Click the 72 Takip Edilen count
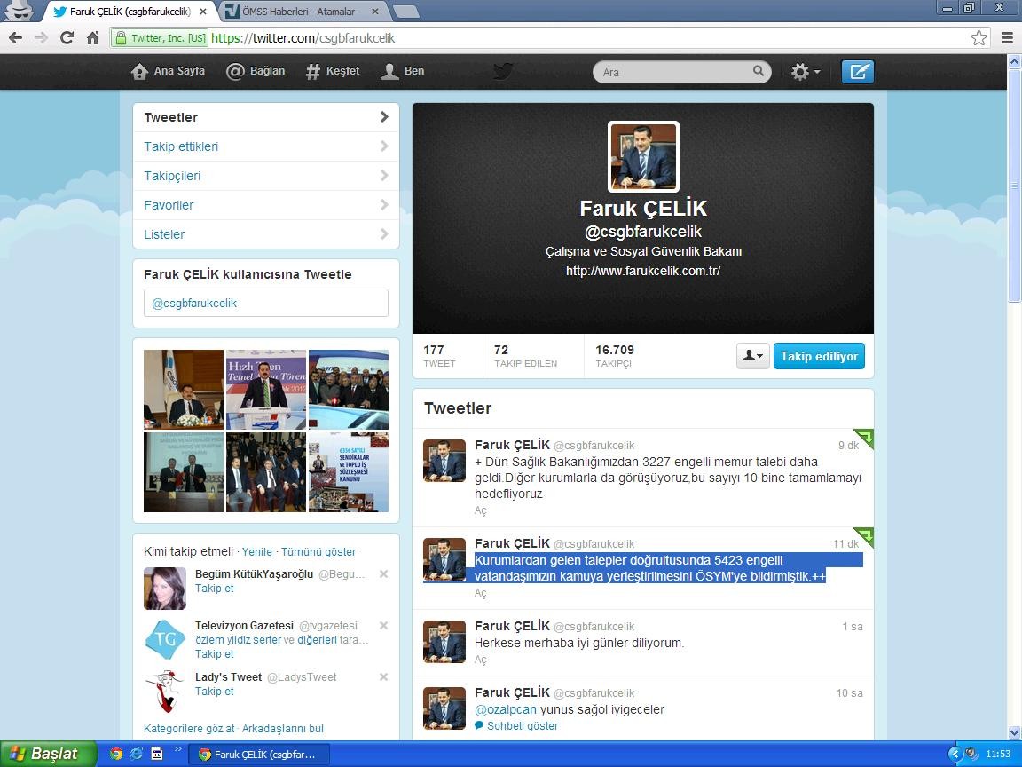The height and width of the screenshot is (767, 1022). [525, 356]
